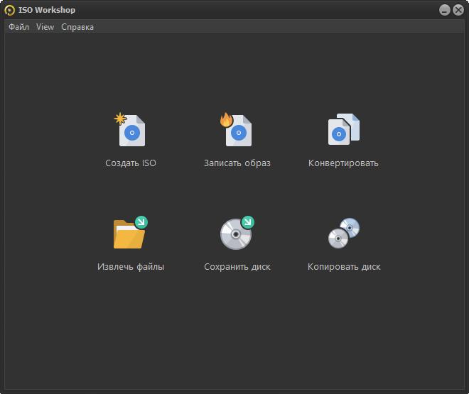Image resolution: width=469 pixels, height=394 pixels.
Task: Open the Файл menu
Action: [x=19, y=27]
